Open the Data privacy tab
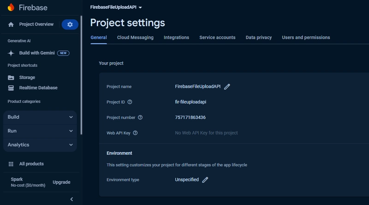Viewport: 369px width, 205px height. (259, 38)
